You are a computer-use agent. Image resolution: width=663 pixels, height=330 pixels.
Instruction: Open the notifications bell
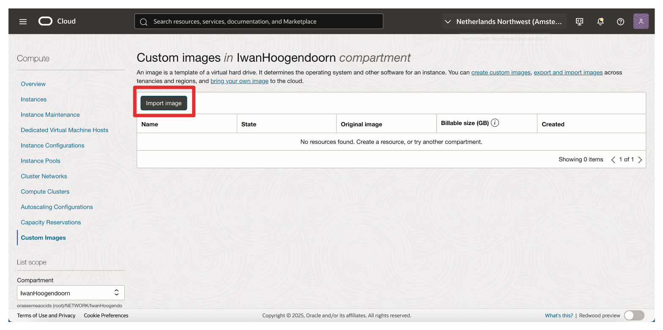[x=600, y=22]
